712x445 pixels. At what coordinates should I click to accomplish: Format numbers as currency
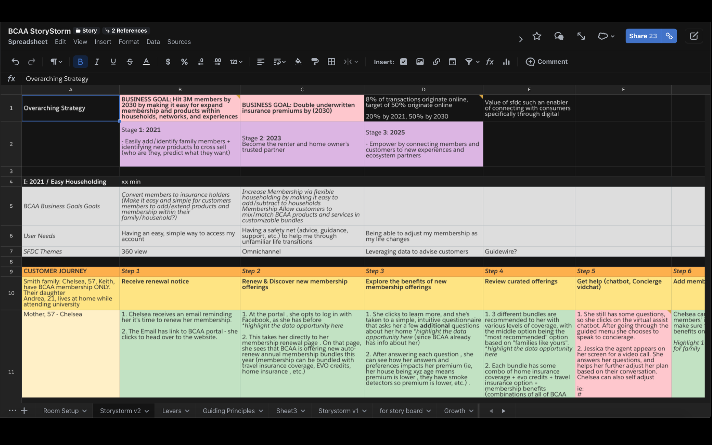168,62
